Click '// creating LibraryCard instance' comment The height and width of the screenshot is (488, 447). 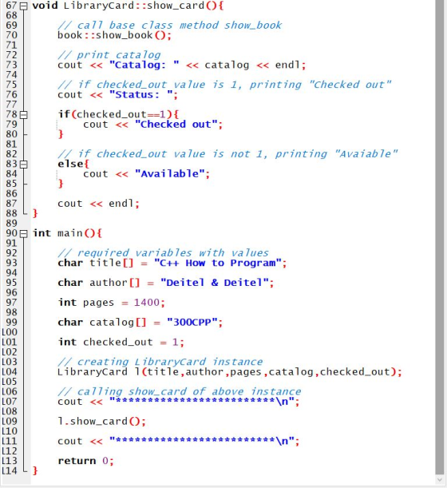[x=160, y=362]
